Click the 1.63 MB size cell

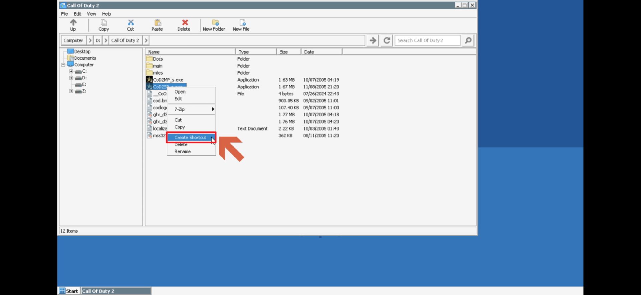(x=286, y=80)
